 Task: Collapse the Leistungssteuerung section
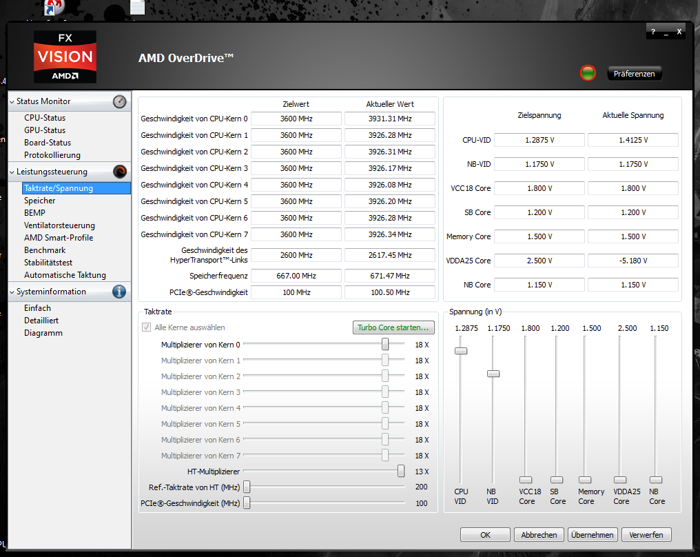coord(12,172)
